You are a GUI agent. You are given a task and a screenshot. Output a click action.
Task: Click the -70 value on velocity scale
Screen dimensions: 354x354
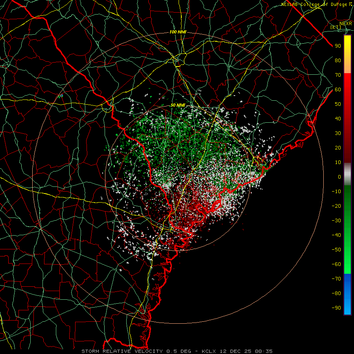336,279
